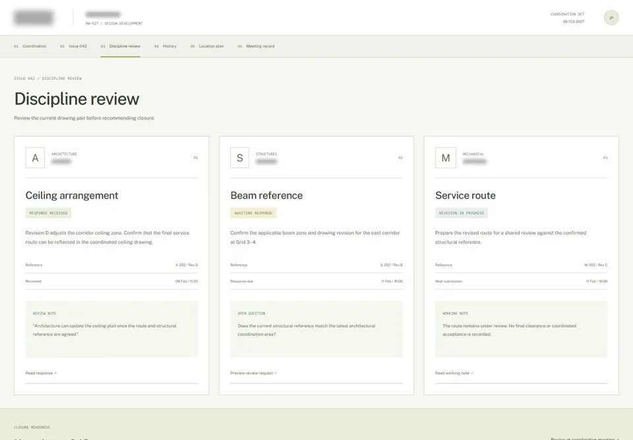Open the Preview review request link
The image size is (633, 440).
coord(253,373)
